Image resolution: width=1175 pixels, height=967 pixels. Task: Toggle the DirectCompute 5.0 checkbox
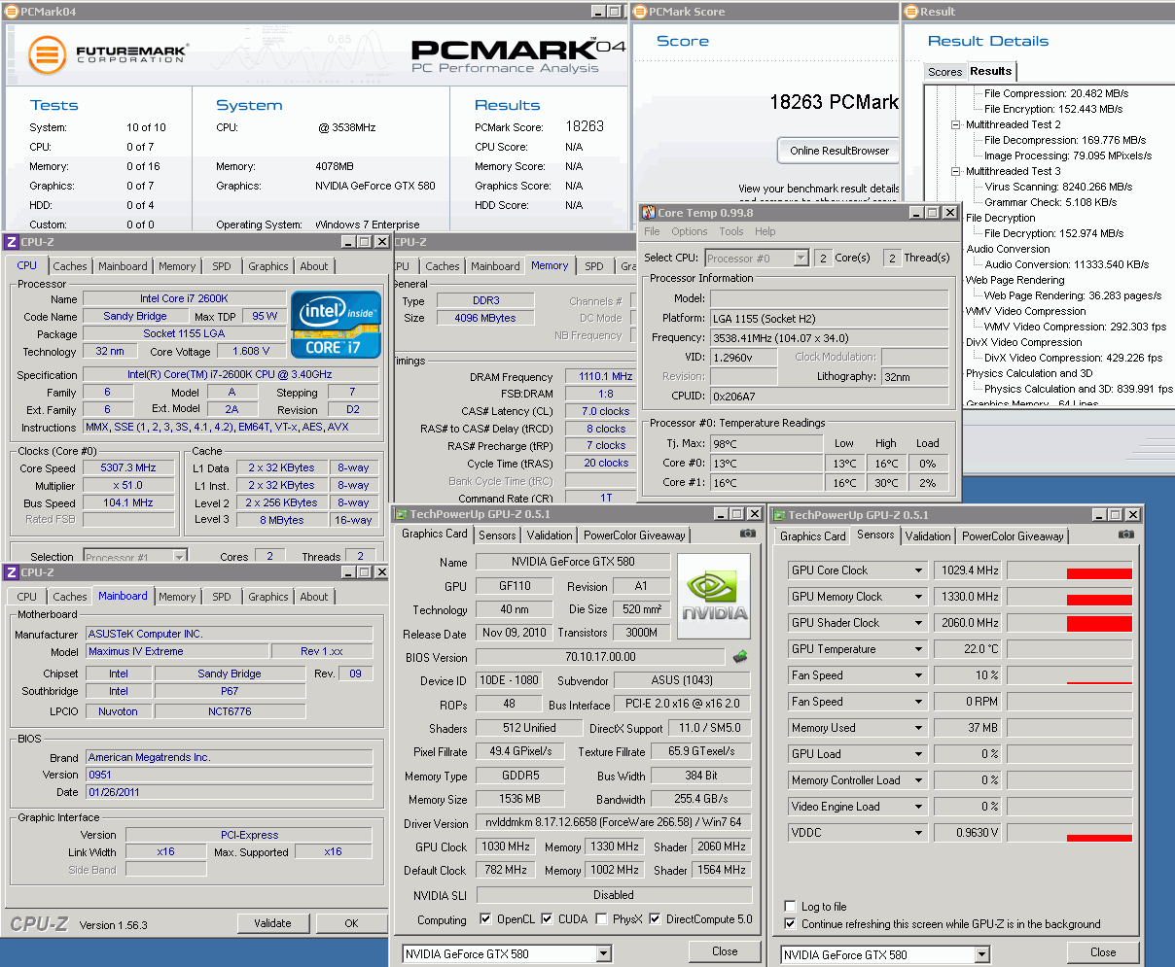655,918
